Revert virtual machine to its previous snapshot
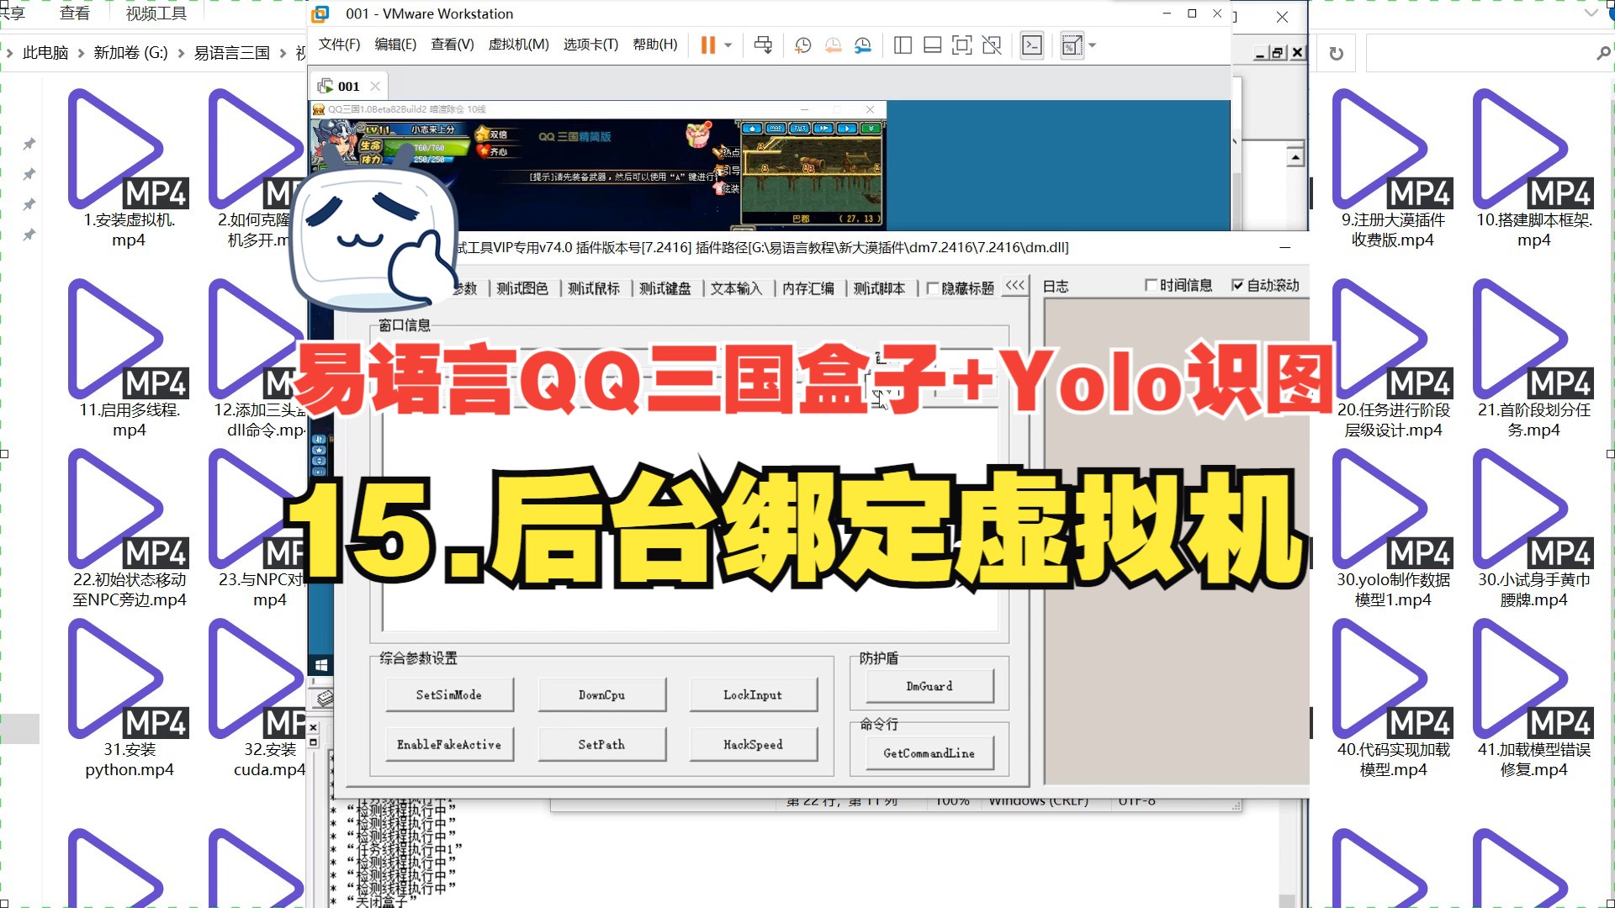The image size is (1615, 908). tap(833, 45)
